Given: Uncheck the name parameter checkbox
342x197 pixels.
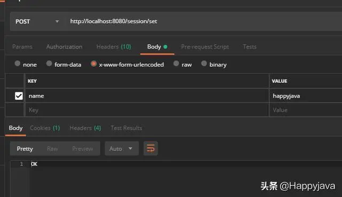Looking at the screenshot, I should coord(19,96).
